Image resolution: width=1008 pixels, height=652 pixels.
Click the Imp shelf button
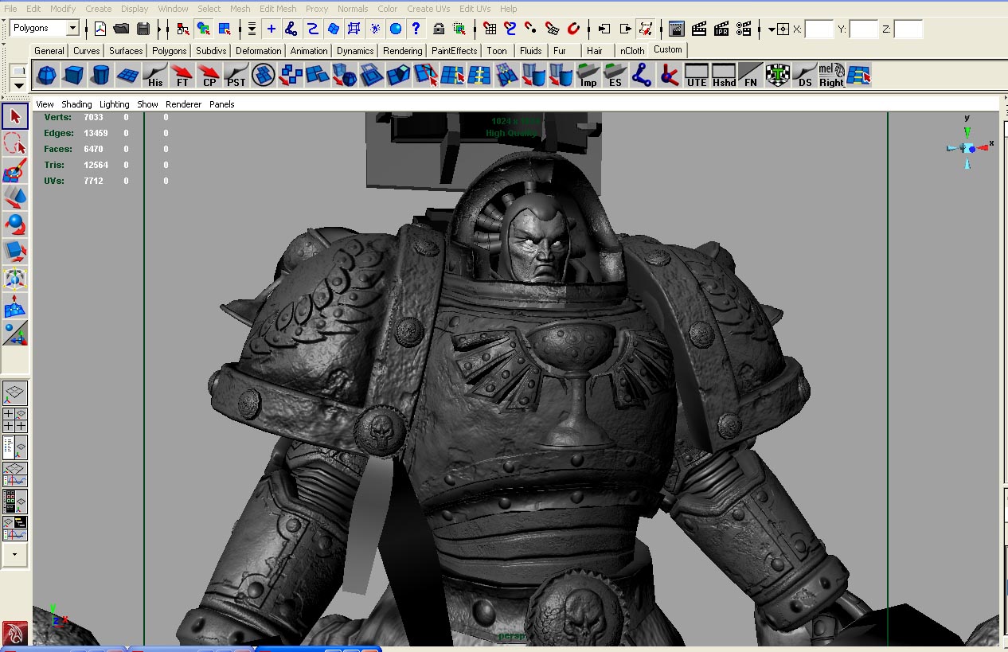pyautogui.click(x=588, y=76)
